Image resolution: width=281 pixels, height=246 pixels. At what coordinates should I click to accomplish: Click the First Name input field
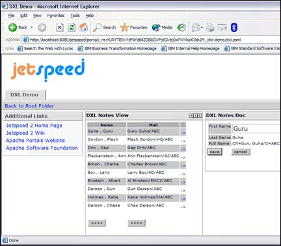(x=256, y=129)
